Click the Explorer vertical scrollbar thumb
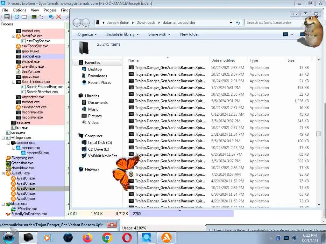This screenshot has height=244, width=326. click(319, 134)
